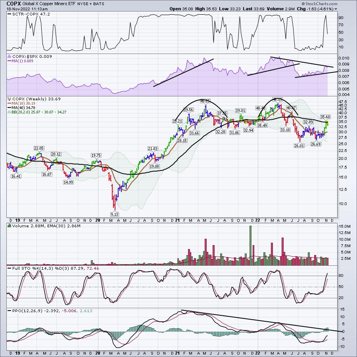Screen dimensions: 357x357
Task: Click the 22 year marker on price axis
Action: coord(258,219)
